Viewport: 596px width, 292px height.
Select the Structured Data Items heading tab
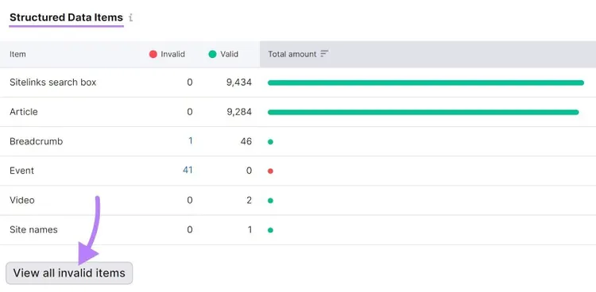(66, 17)
